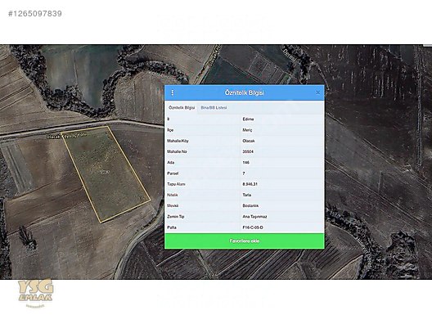Click the Nitelik value Tarla
The height and width of the screenshot is (324, 432).
(247, 195)
